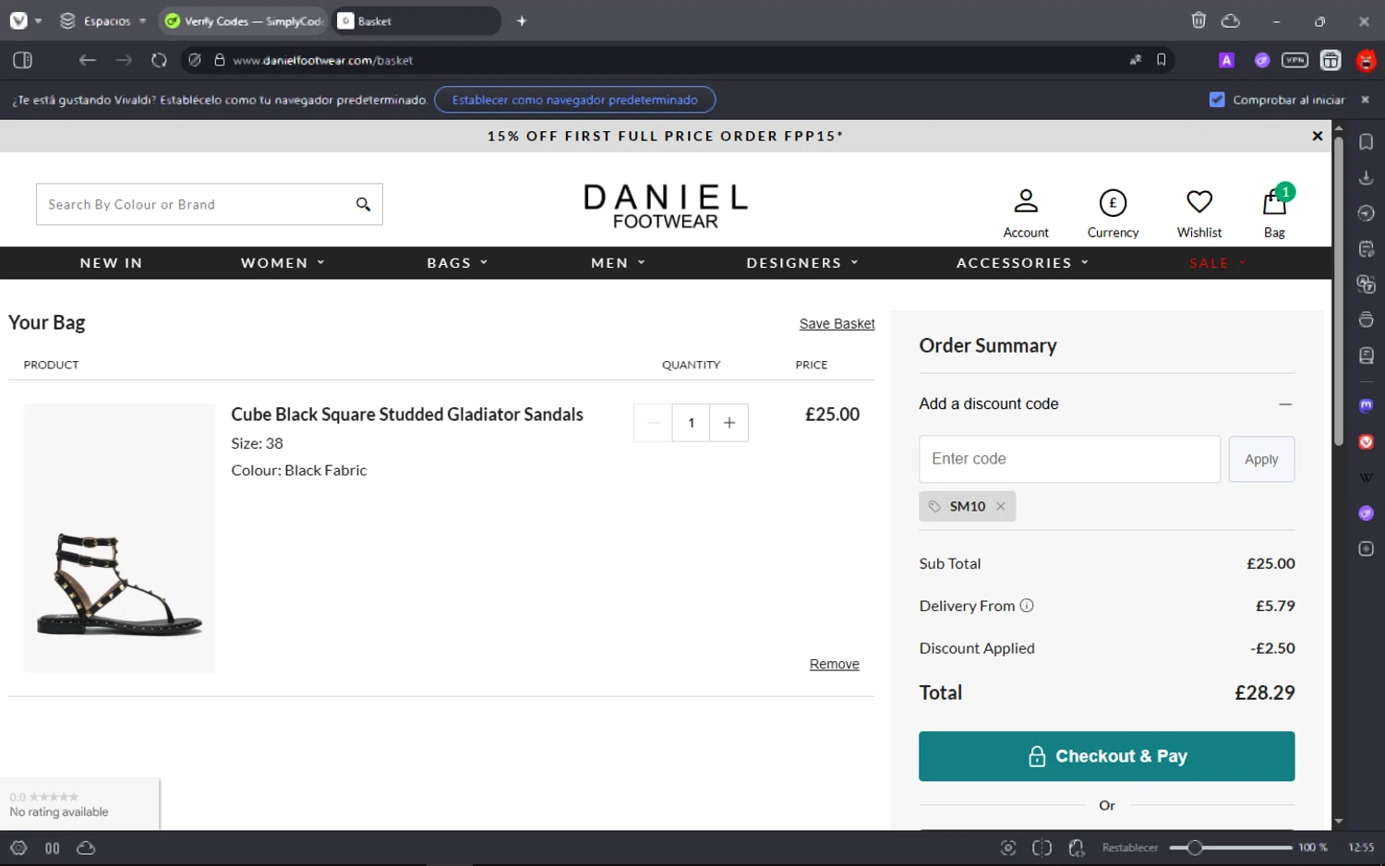
Task: Open the NEW IN menu item
Action: (111, 263)
